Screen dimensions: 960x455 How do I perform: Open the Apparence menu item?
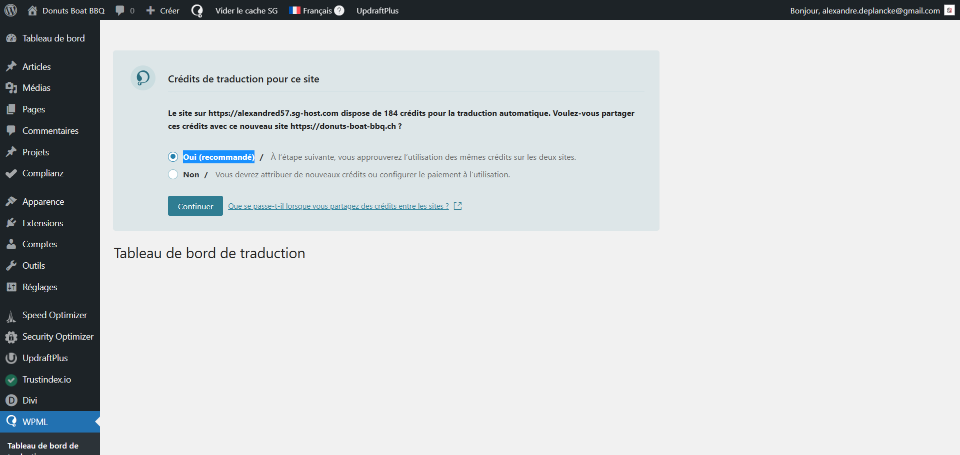[50, 202]
